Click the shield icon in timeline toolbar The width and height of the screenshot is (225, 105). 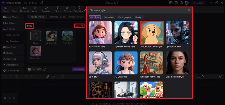41,76
